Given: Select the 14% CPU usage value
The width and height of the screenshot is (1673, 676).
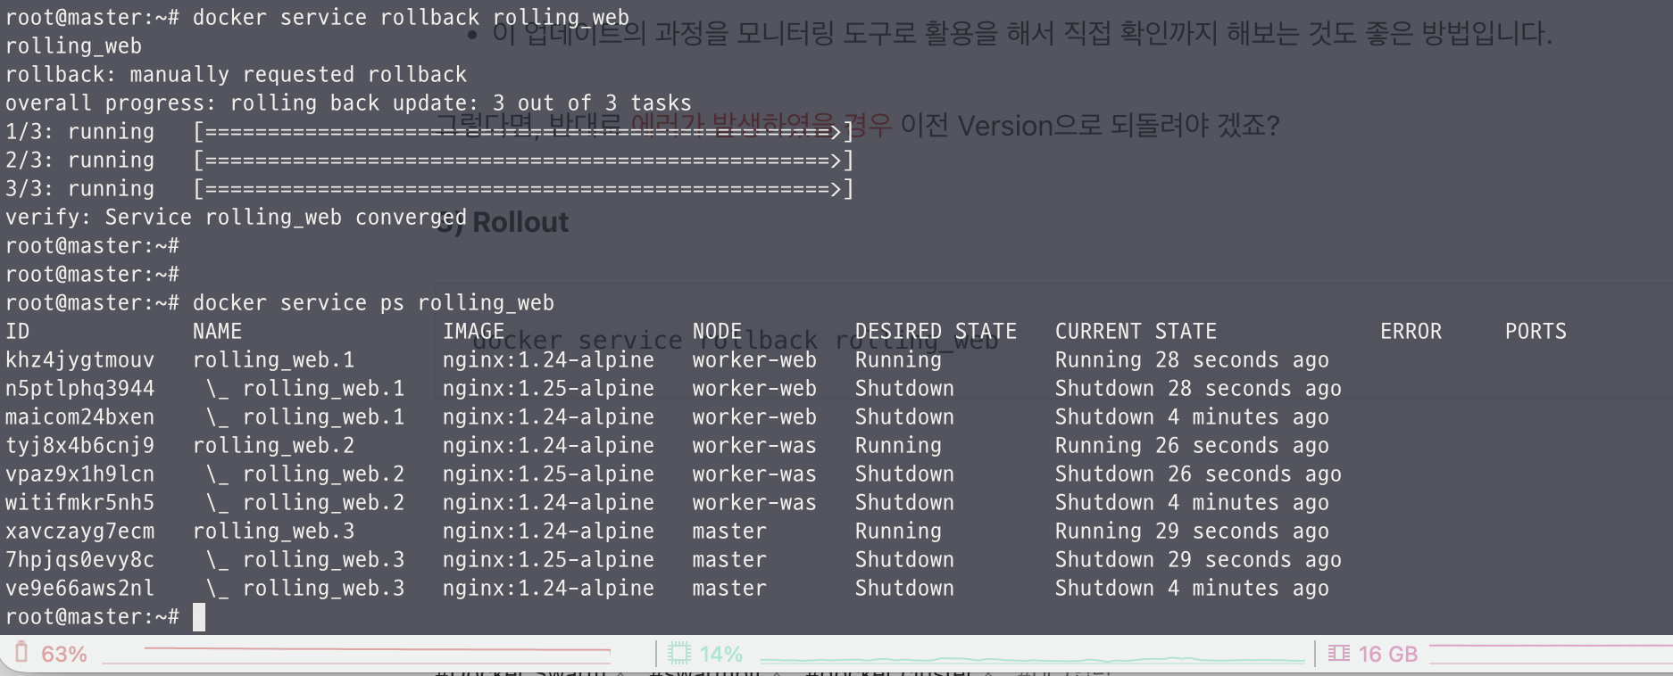Looking at the screenshot, I should 721,654.
